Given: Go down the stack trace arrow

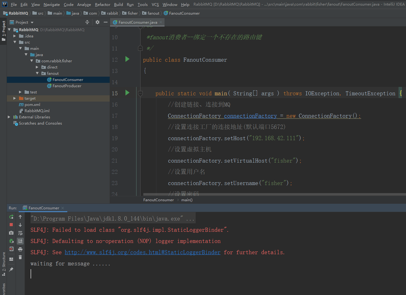Looking at the screenshot, I should pyautogui.click(x=20, y=225).
